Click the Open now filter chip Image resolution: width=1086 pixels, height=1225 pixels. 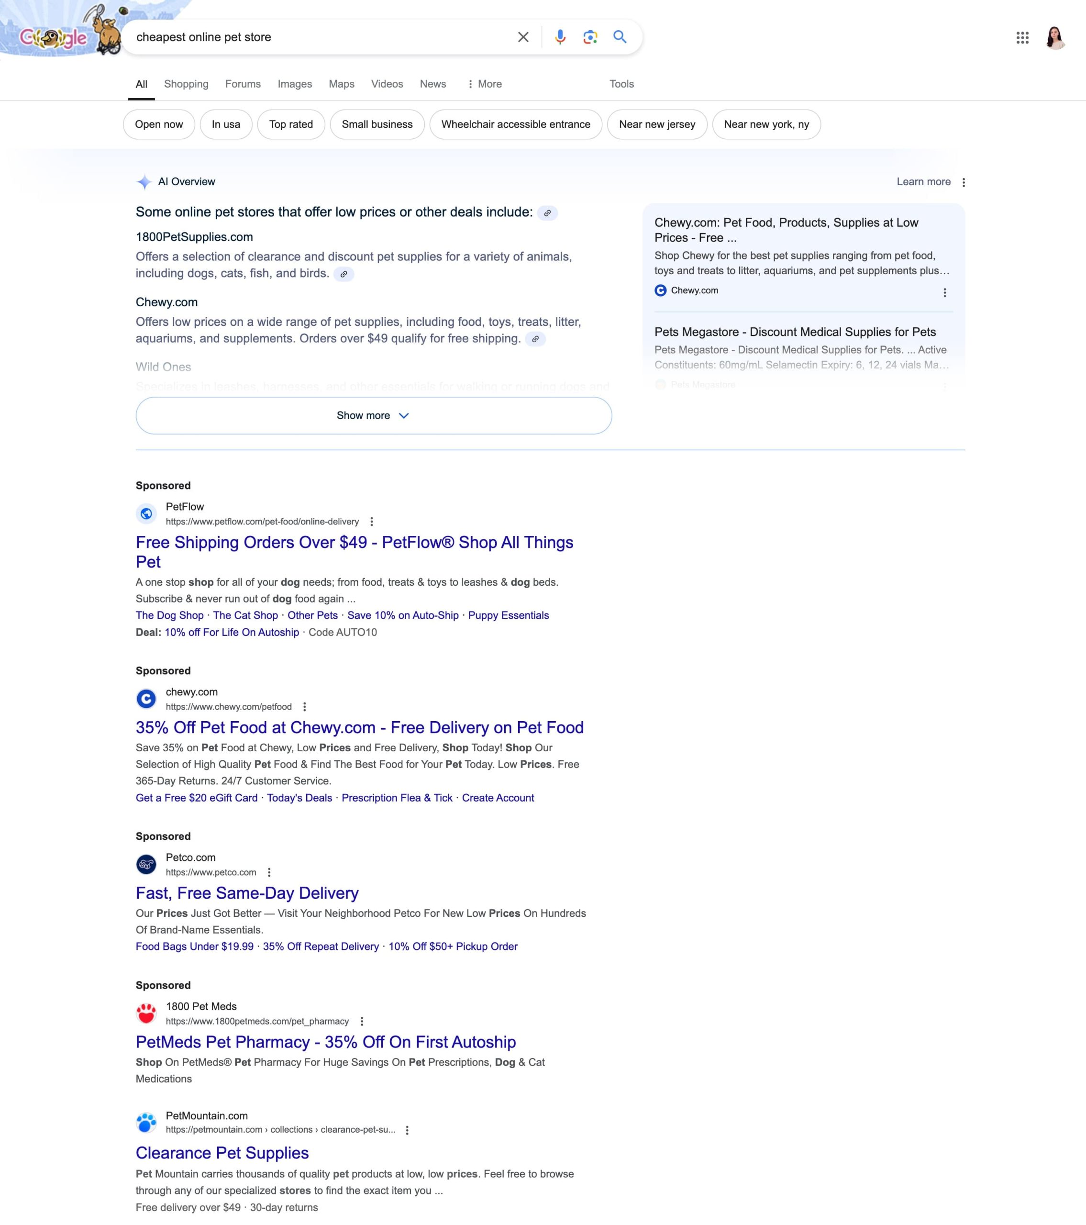point(159,125)
